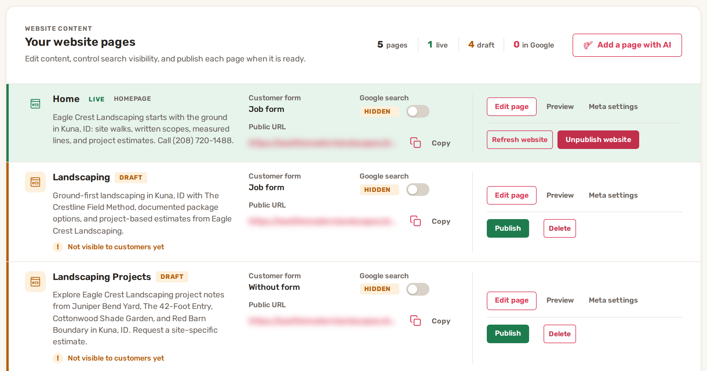This screenshot has width=707, height=371.
Task: Copy the Home page public URL text
Action: (x=441, y=143)
